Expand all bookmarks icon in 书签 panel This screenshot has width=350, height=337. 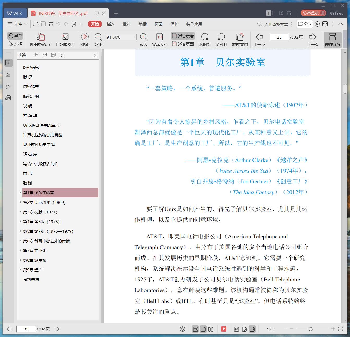click(x=36, y=55)
